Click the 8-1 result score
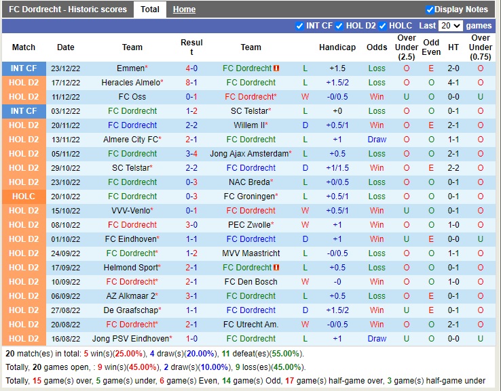 (x=191, y=83)
